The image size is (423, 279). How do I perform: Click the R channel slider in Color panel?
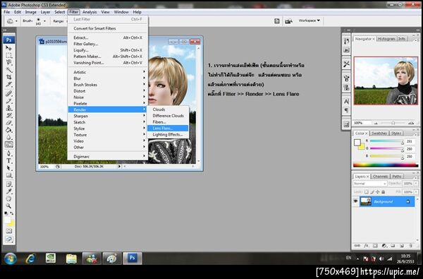coord(386,141)
